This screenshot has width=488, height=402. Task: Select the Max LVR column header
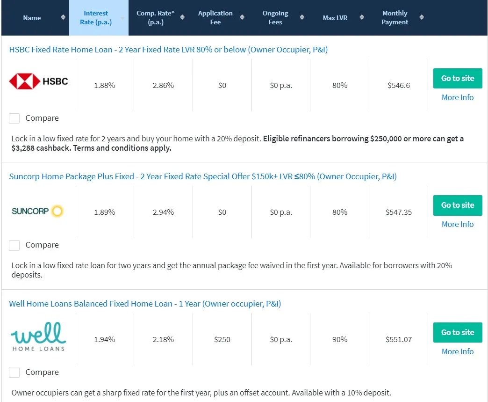point(337,18)
